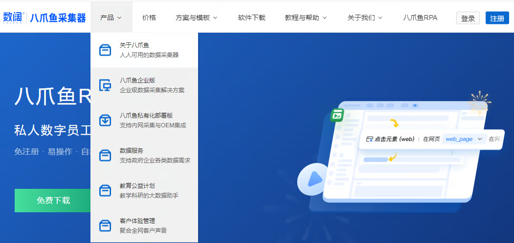This screenshot has height=243, width=514.
Task: Go to the 价格 page
Action: (149, 18)
